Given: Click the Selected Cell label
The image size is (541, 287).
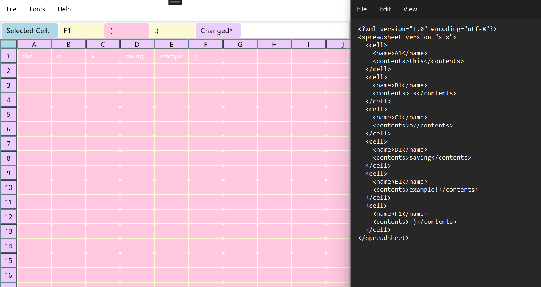Looking at the screenshot, I should 30,31.
